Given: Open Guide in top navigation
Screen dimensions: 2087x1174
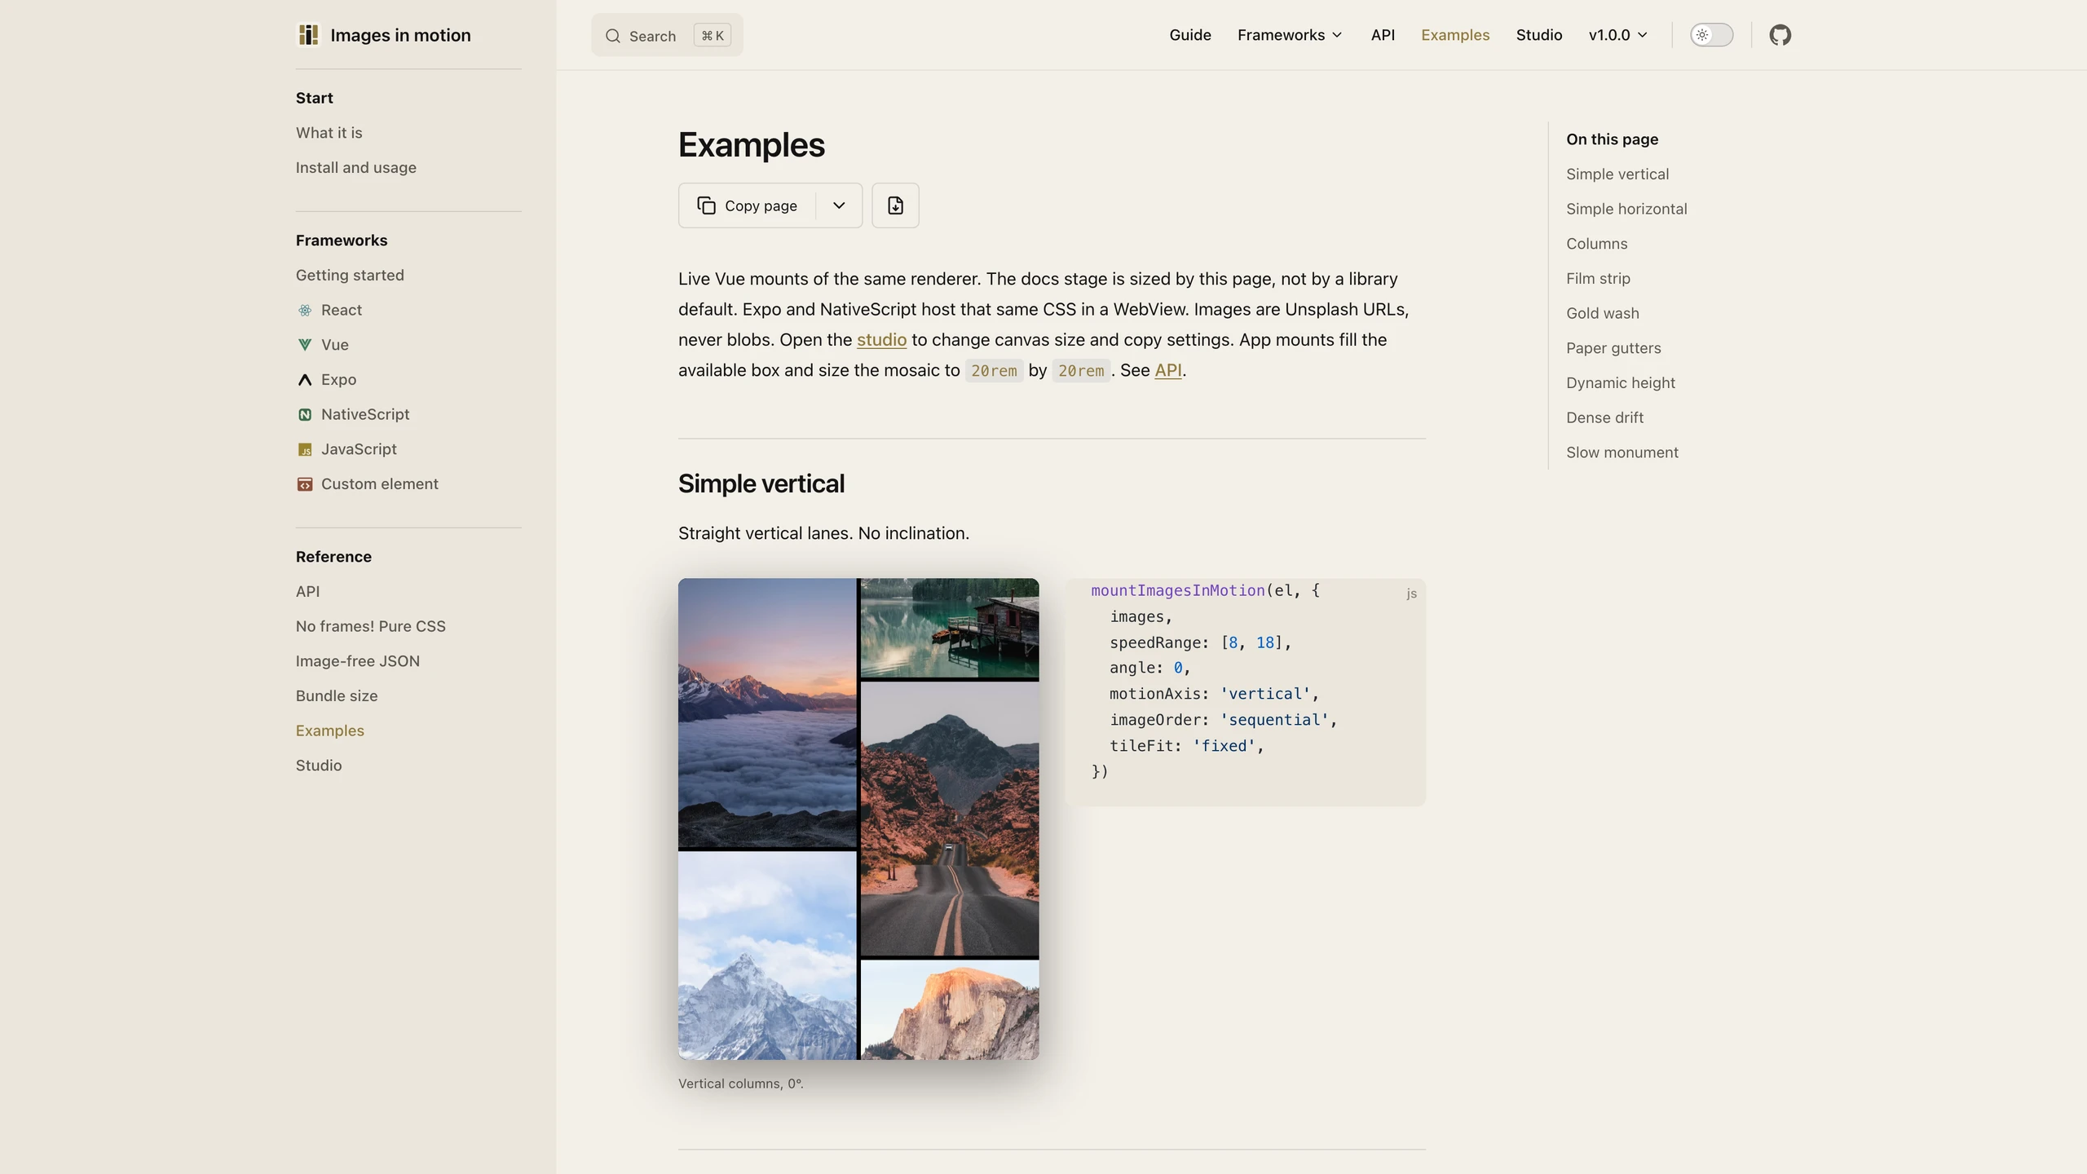Looking at the screenshot, I should pos(1190,35).
